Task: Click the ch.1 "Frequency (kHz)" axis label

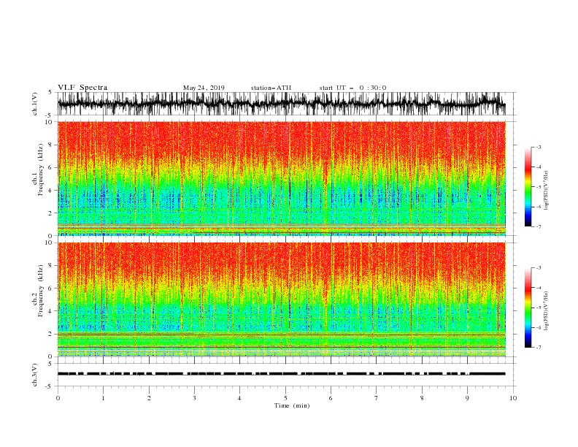Action: click(x=41, y=168)
